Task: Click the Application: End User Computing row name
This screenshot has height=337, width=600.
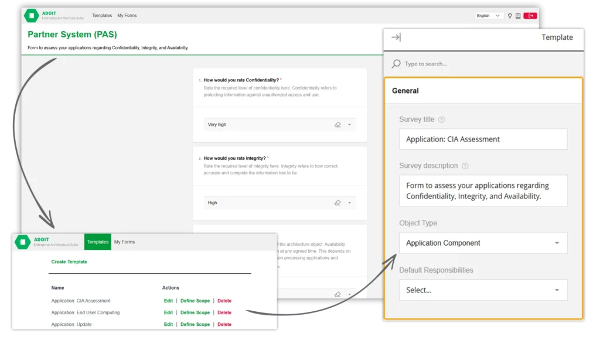Action: [x=86, y=312]
